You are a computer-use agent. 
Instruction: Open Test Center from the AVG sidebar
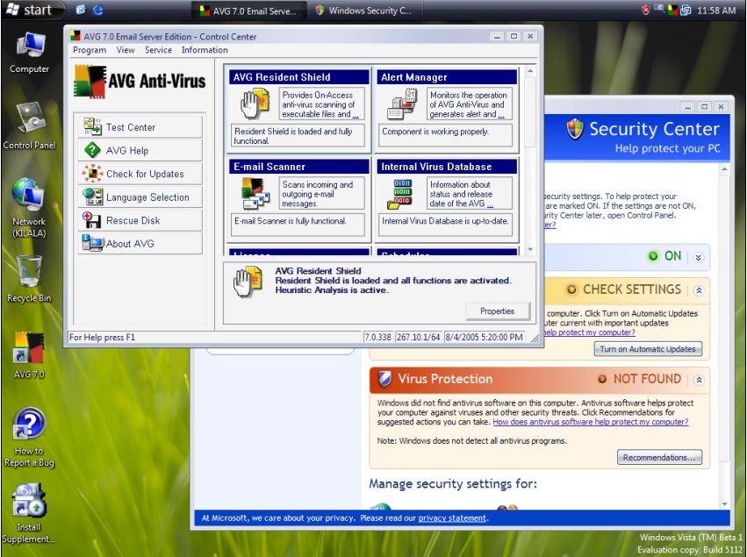[140, 127]
